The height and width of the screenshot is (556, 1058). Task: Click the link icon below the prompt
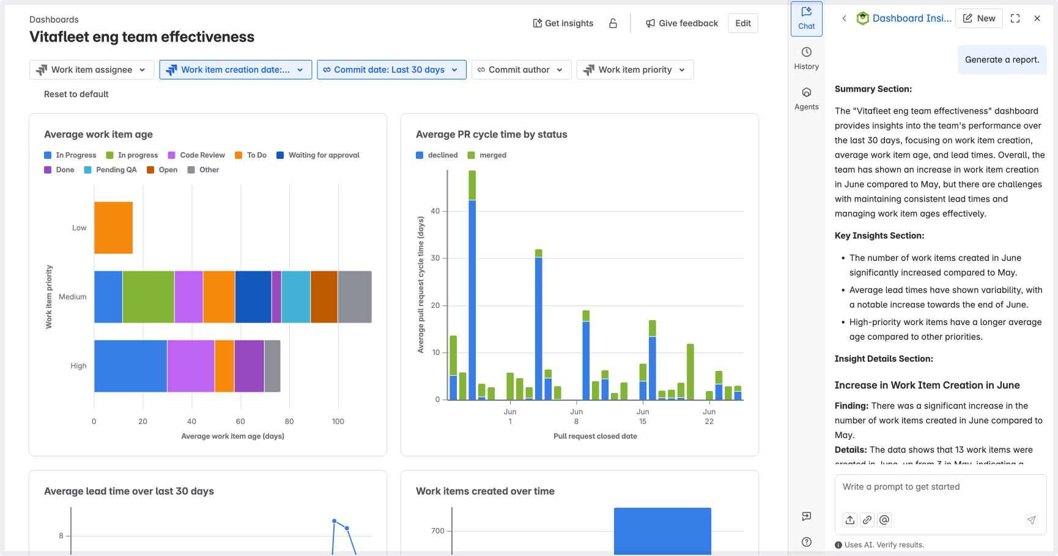pos(867,520)
